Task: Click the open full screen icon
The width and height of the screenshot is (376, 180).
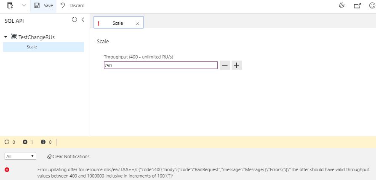Action: [357, 5]
